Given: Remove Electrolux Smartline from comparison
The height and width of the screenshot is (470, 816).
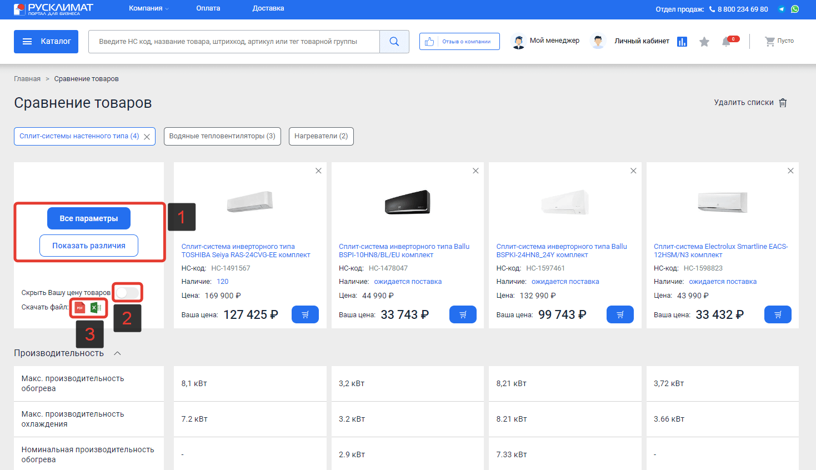Looking at the screenshot, I should coord(790,171).
